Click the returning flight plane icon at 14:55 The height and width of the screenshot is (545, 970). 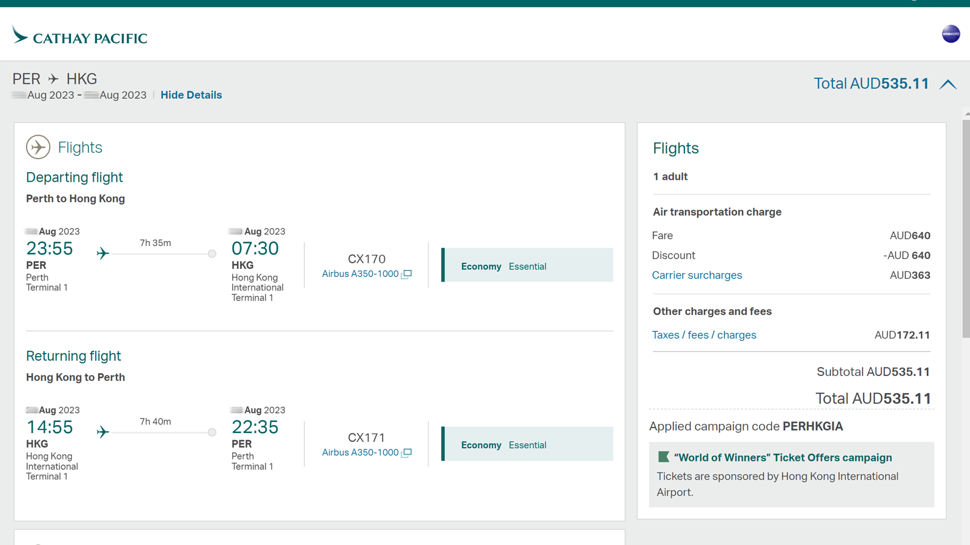(x=103, y=432)
